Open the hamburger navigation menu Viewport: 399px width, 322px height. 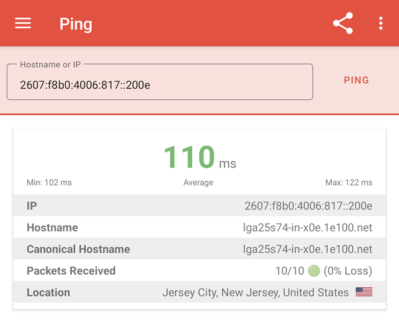pyautogui.click(x=23, y=23)
